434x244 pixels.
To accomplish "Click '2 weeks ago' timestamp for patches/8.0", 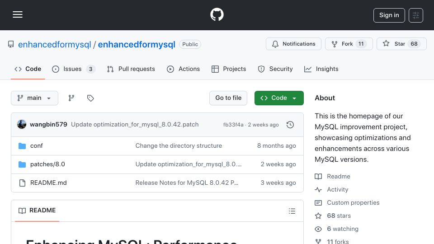I will click(278, 164).
